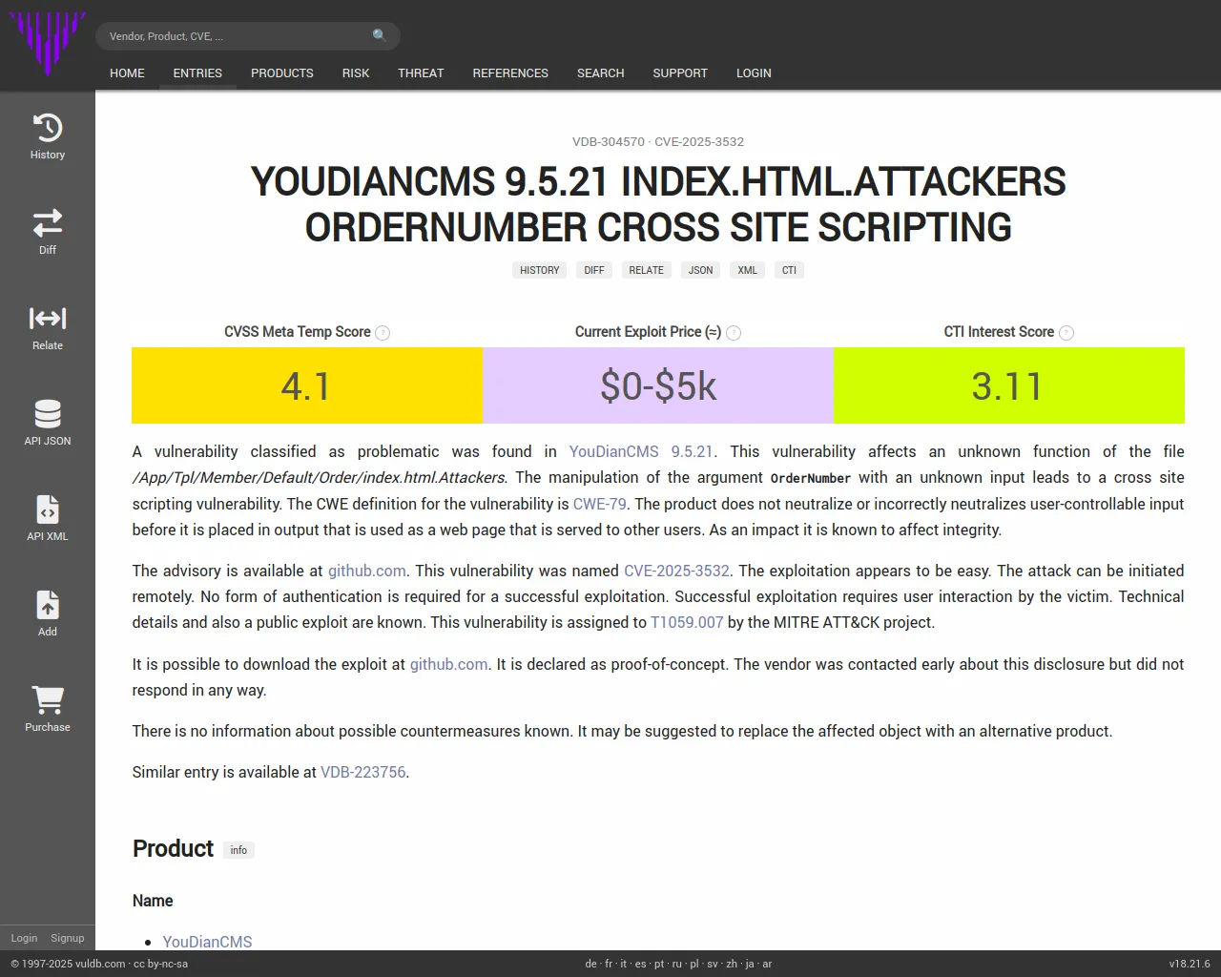Open the History sidebar icon
This screenshot has width=1221, height=977.
click(48, 128)
